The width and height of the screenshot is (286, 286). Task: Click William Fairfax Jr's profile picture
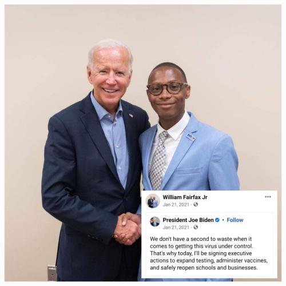153,201
